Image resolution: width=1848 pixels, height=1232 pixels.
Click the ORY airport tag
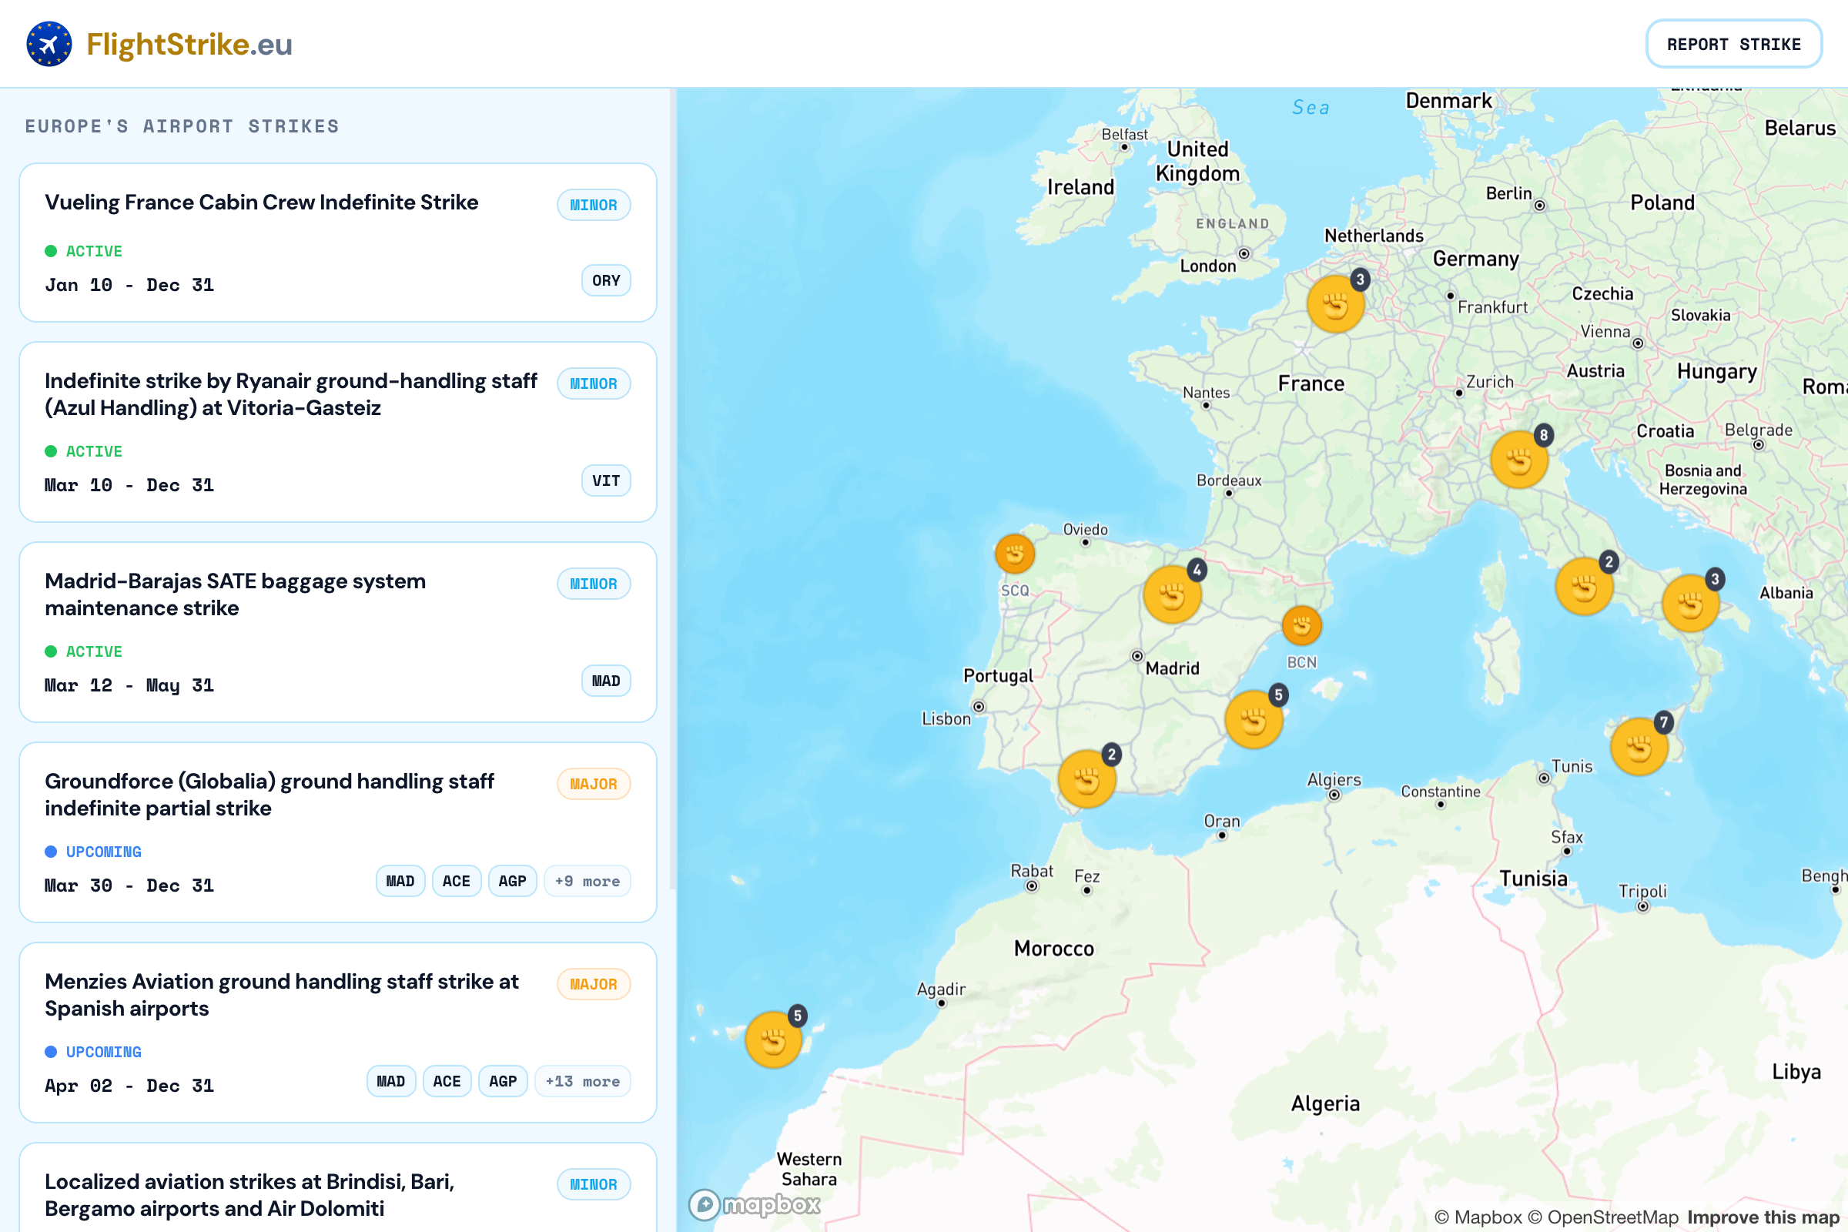(x=606, y=280)
